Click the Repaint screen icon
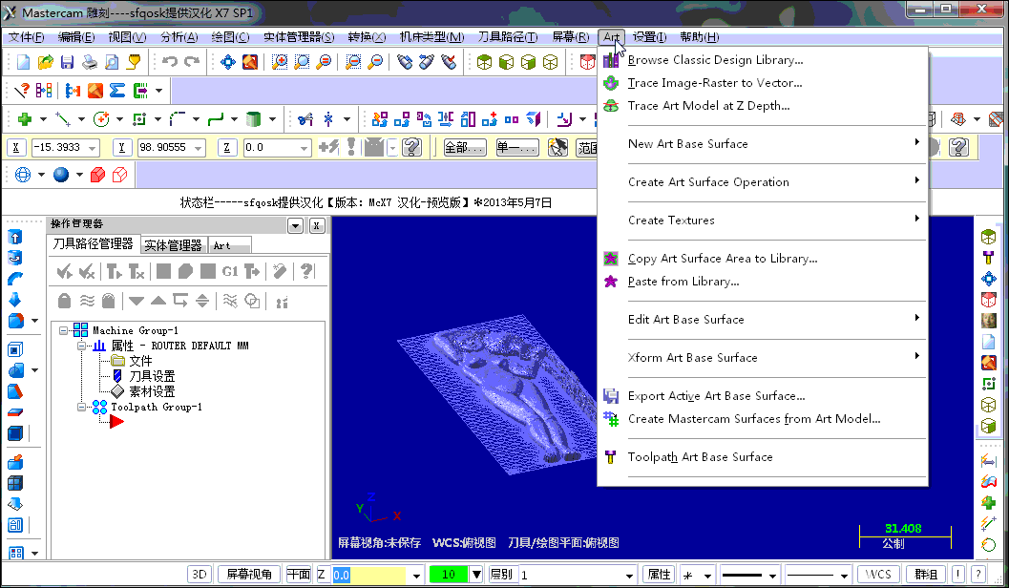 coord(250,62)
